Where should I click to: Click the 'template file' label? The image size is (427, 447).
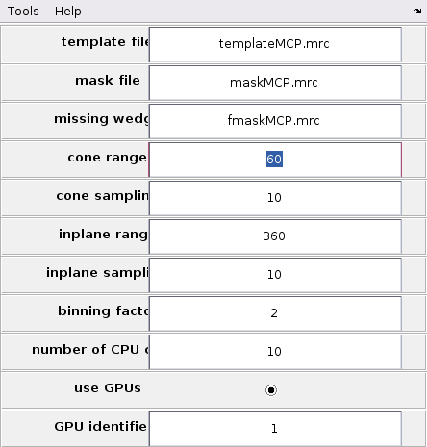105,42
